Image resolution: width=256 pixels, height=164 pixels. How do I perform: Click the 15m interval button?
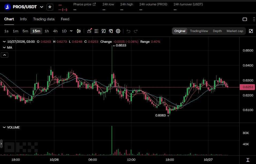[36, 31]
